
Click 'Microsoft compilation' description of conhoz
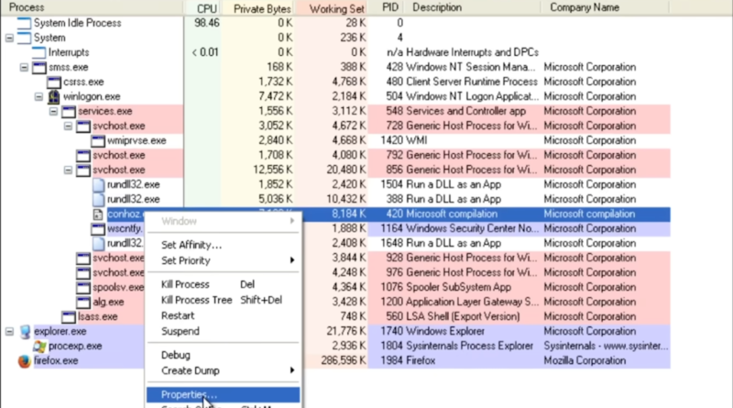point(452,215)
